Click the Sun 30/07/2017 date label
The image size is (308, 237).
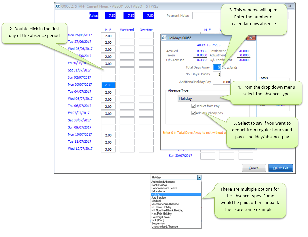pyautogui.click(x=181, y=156)
